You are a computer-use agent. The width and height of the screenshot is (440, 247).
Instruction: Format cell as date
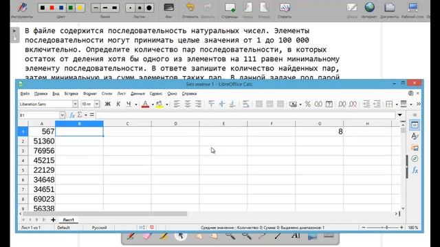[x=329, y=104]
